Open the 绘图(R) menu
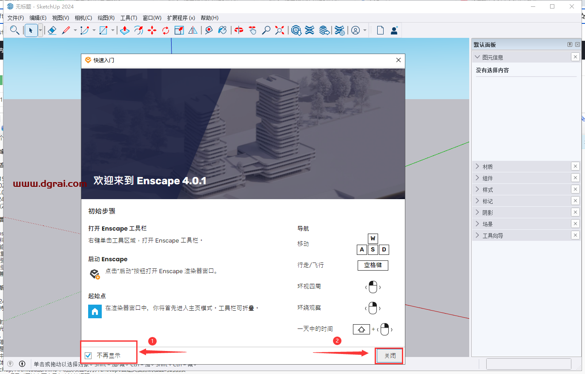585x374 pixels. 106,18
